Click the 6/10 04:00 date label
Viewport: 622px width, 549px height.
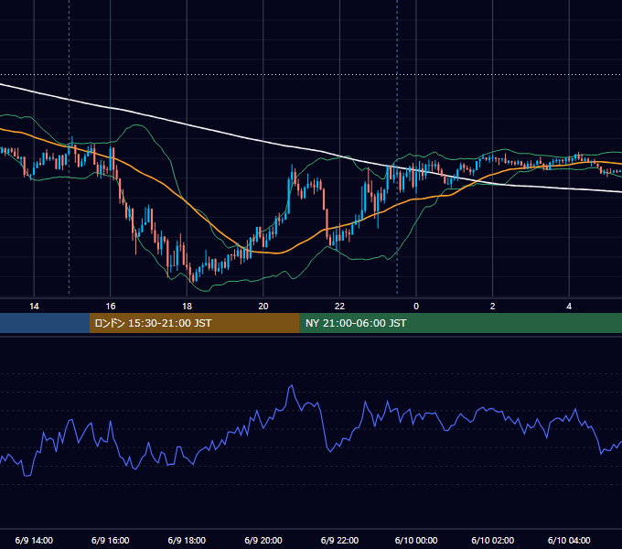(569, 540)
